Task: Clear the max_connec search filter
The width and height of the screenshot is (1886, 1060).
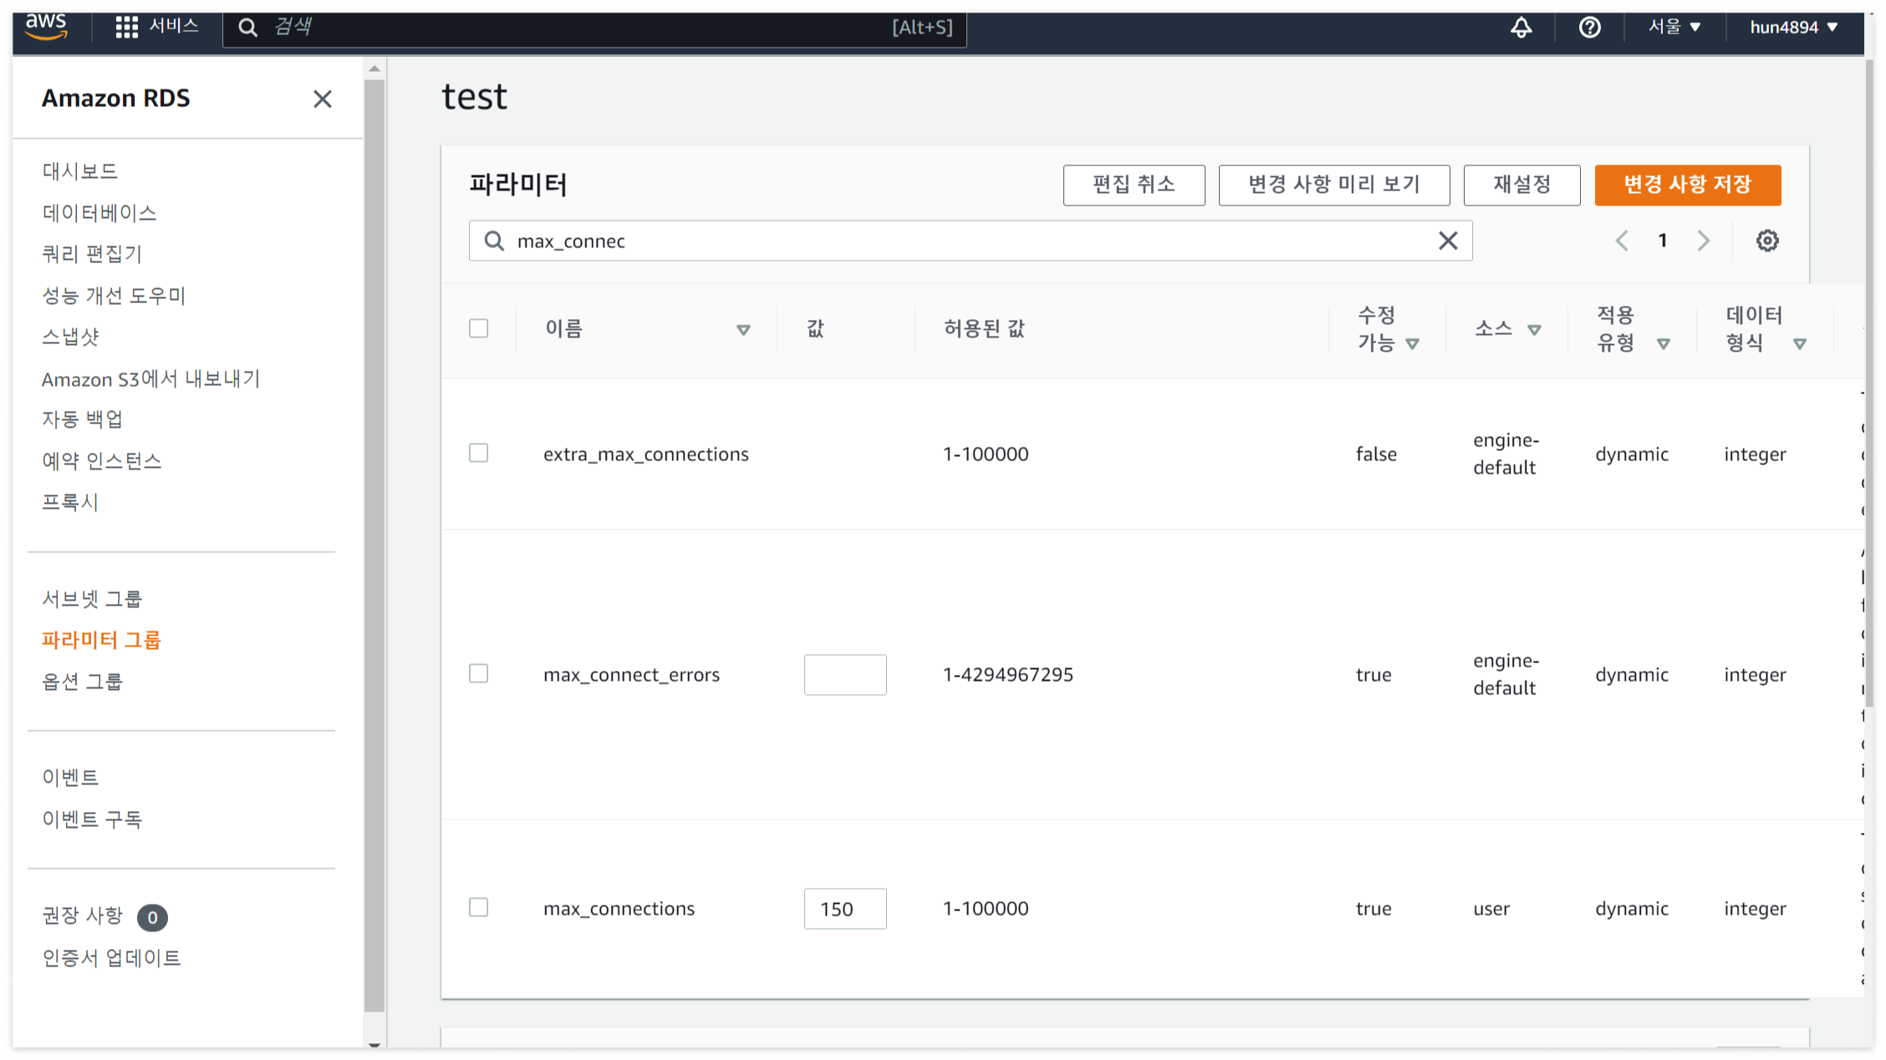Action: 1447,241
